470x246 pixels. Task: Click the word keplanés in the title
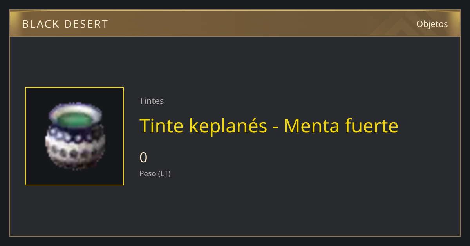(x=228, y=127)
